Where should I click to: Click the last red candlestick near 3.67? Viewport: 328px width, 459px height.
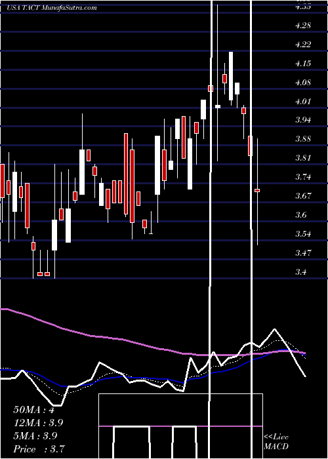pyautogui.click(x=257, y=190)
